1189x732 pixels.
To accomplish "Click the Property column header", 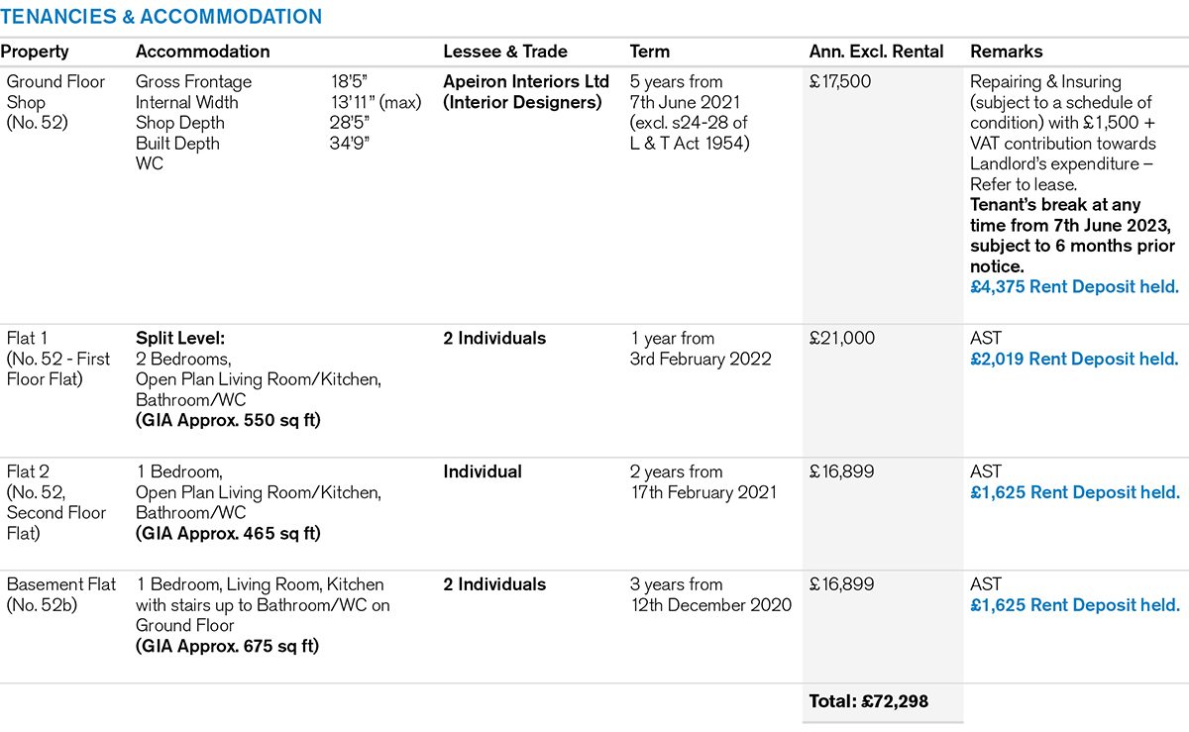I will (35, 52).
